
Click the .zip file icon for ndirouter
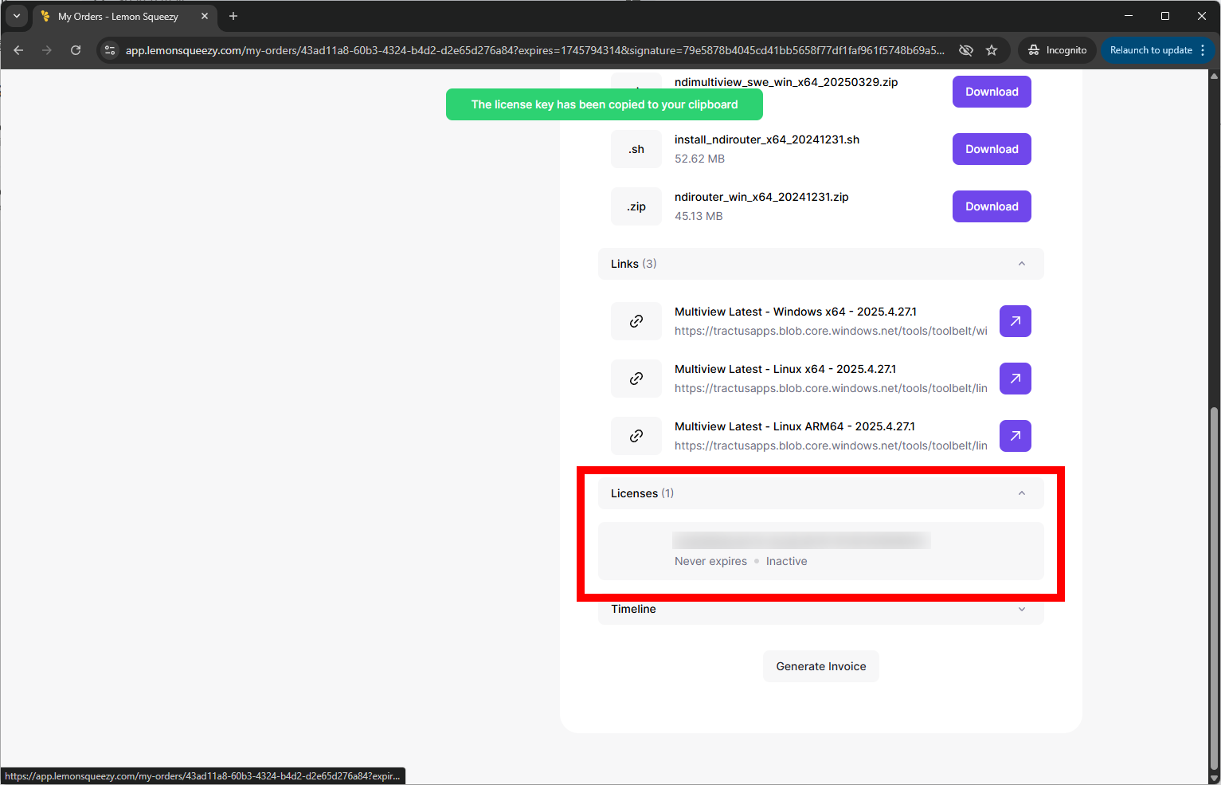636,206
